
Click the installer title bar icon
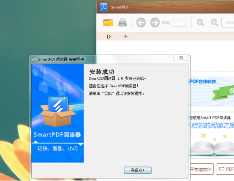[34, 59]
